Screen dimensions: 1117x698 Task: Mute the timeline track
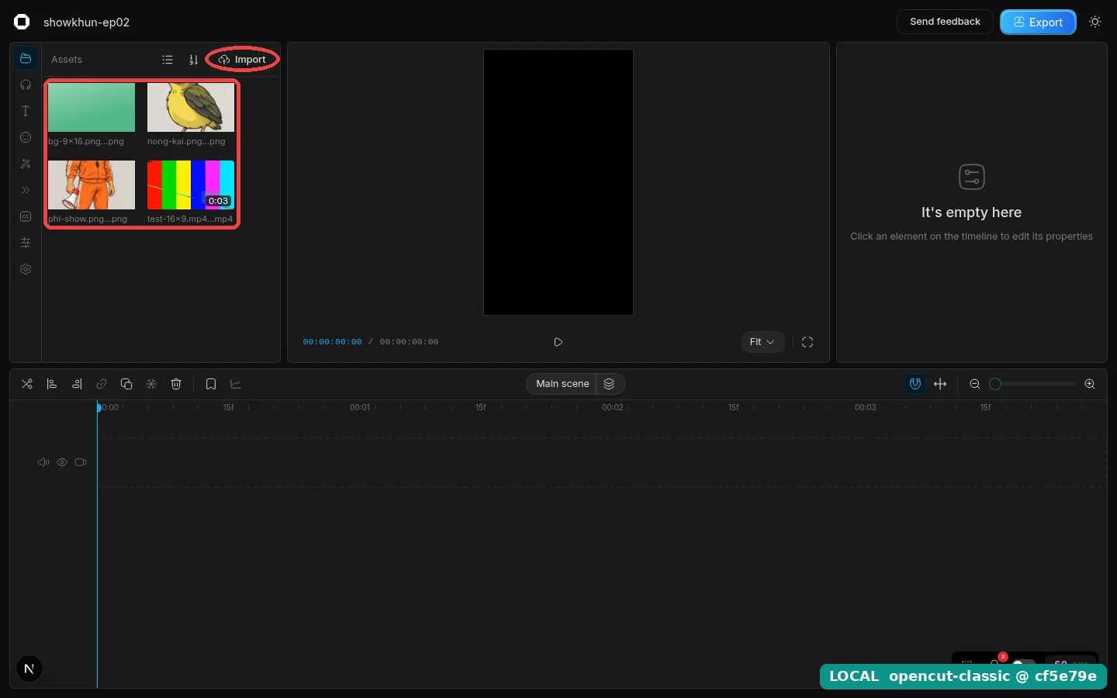click(43, 462)
